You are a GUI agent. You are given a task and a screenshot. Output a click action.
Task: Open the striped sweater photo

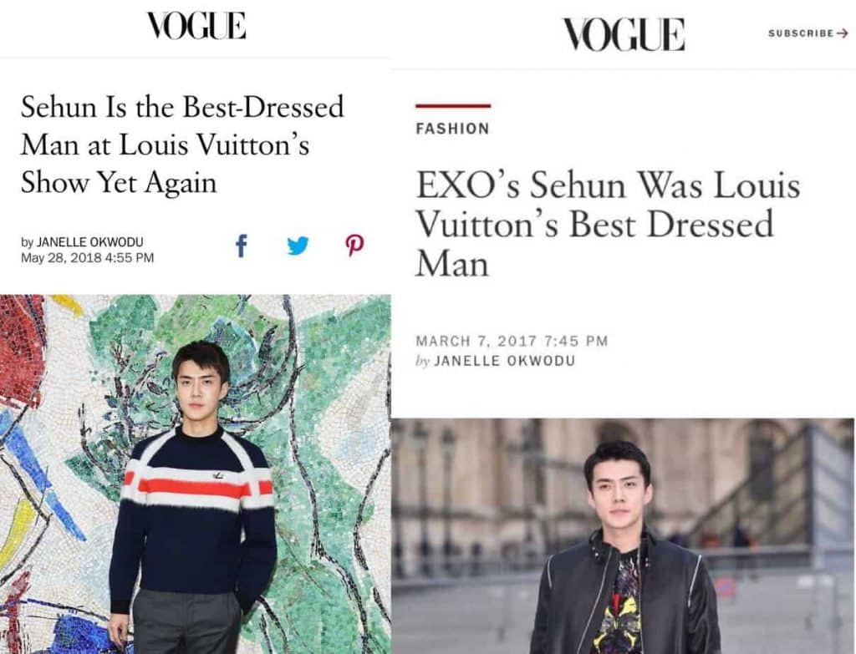(x=196, y=474)
